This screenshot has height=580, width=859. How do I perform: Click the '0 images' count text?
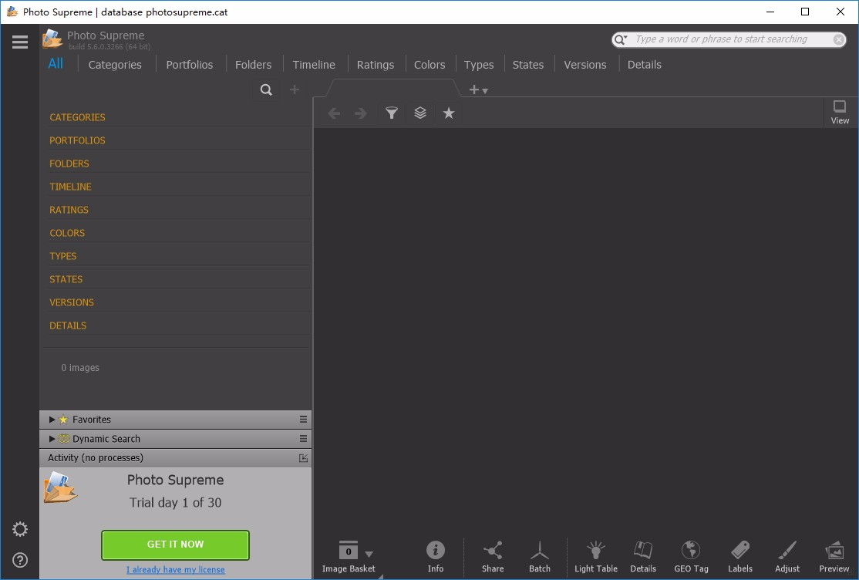80,368
